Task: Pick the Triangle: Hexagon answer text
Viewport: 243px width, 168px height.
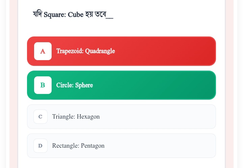Action: 76,117
